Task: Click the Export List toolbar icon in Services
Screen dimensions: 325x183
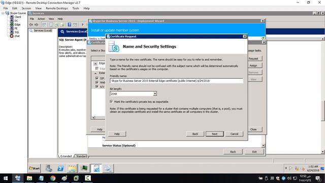Action: click(62, 24)
